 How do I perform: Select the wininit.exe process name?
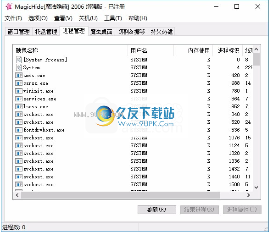[38, 91]
